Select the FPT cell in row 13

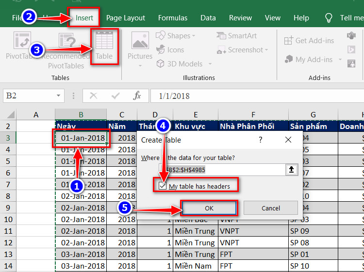(253, 254)
